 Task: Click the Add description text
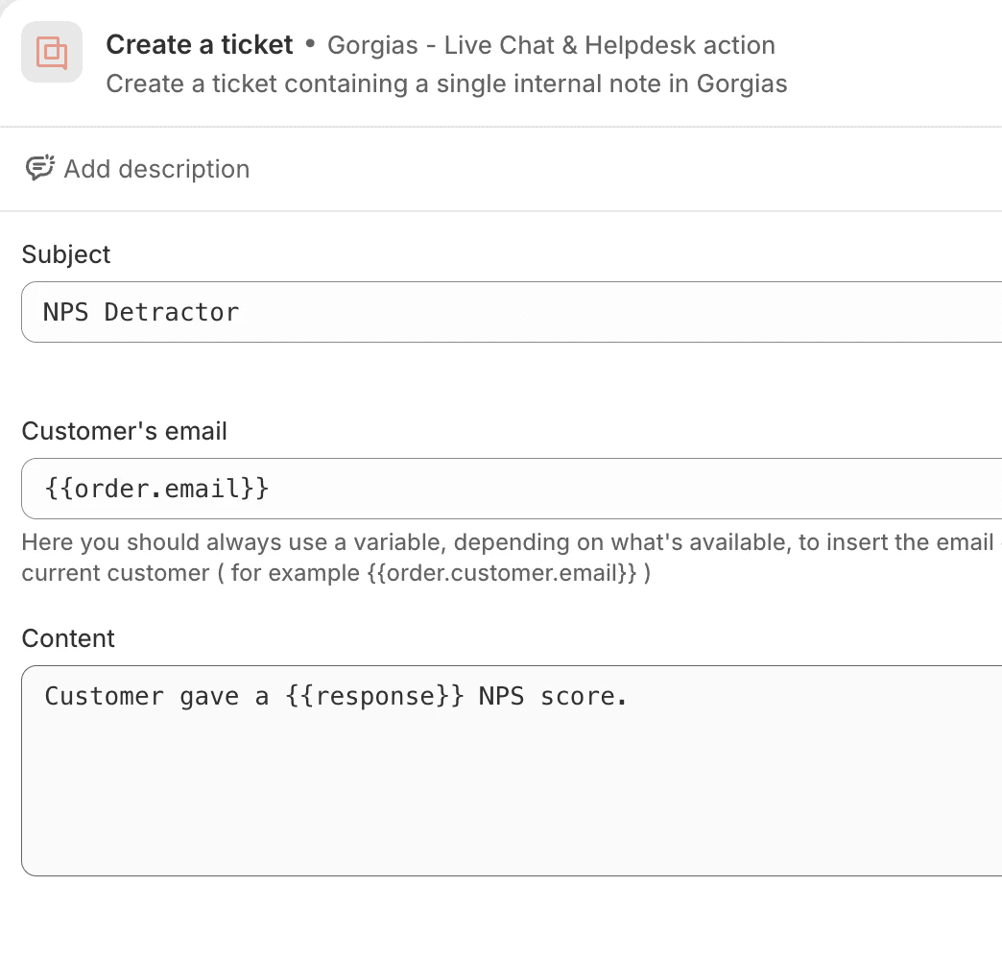tap(156, 169)
